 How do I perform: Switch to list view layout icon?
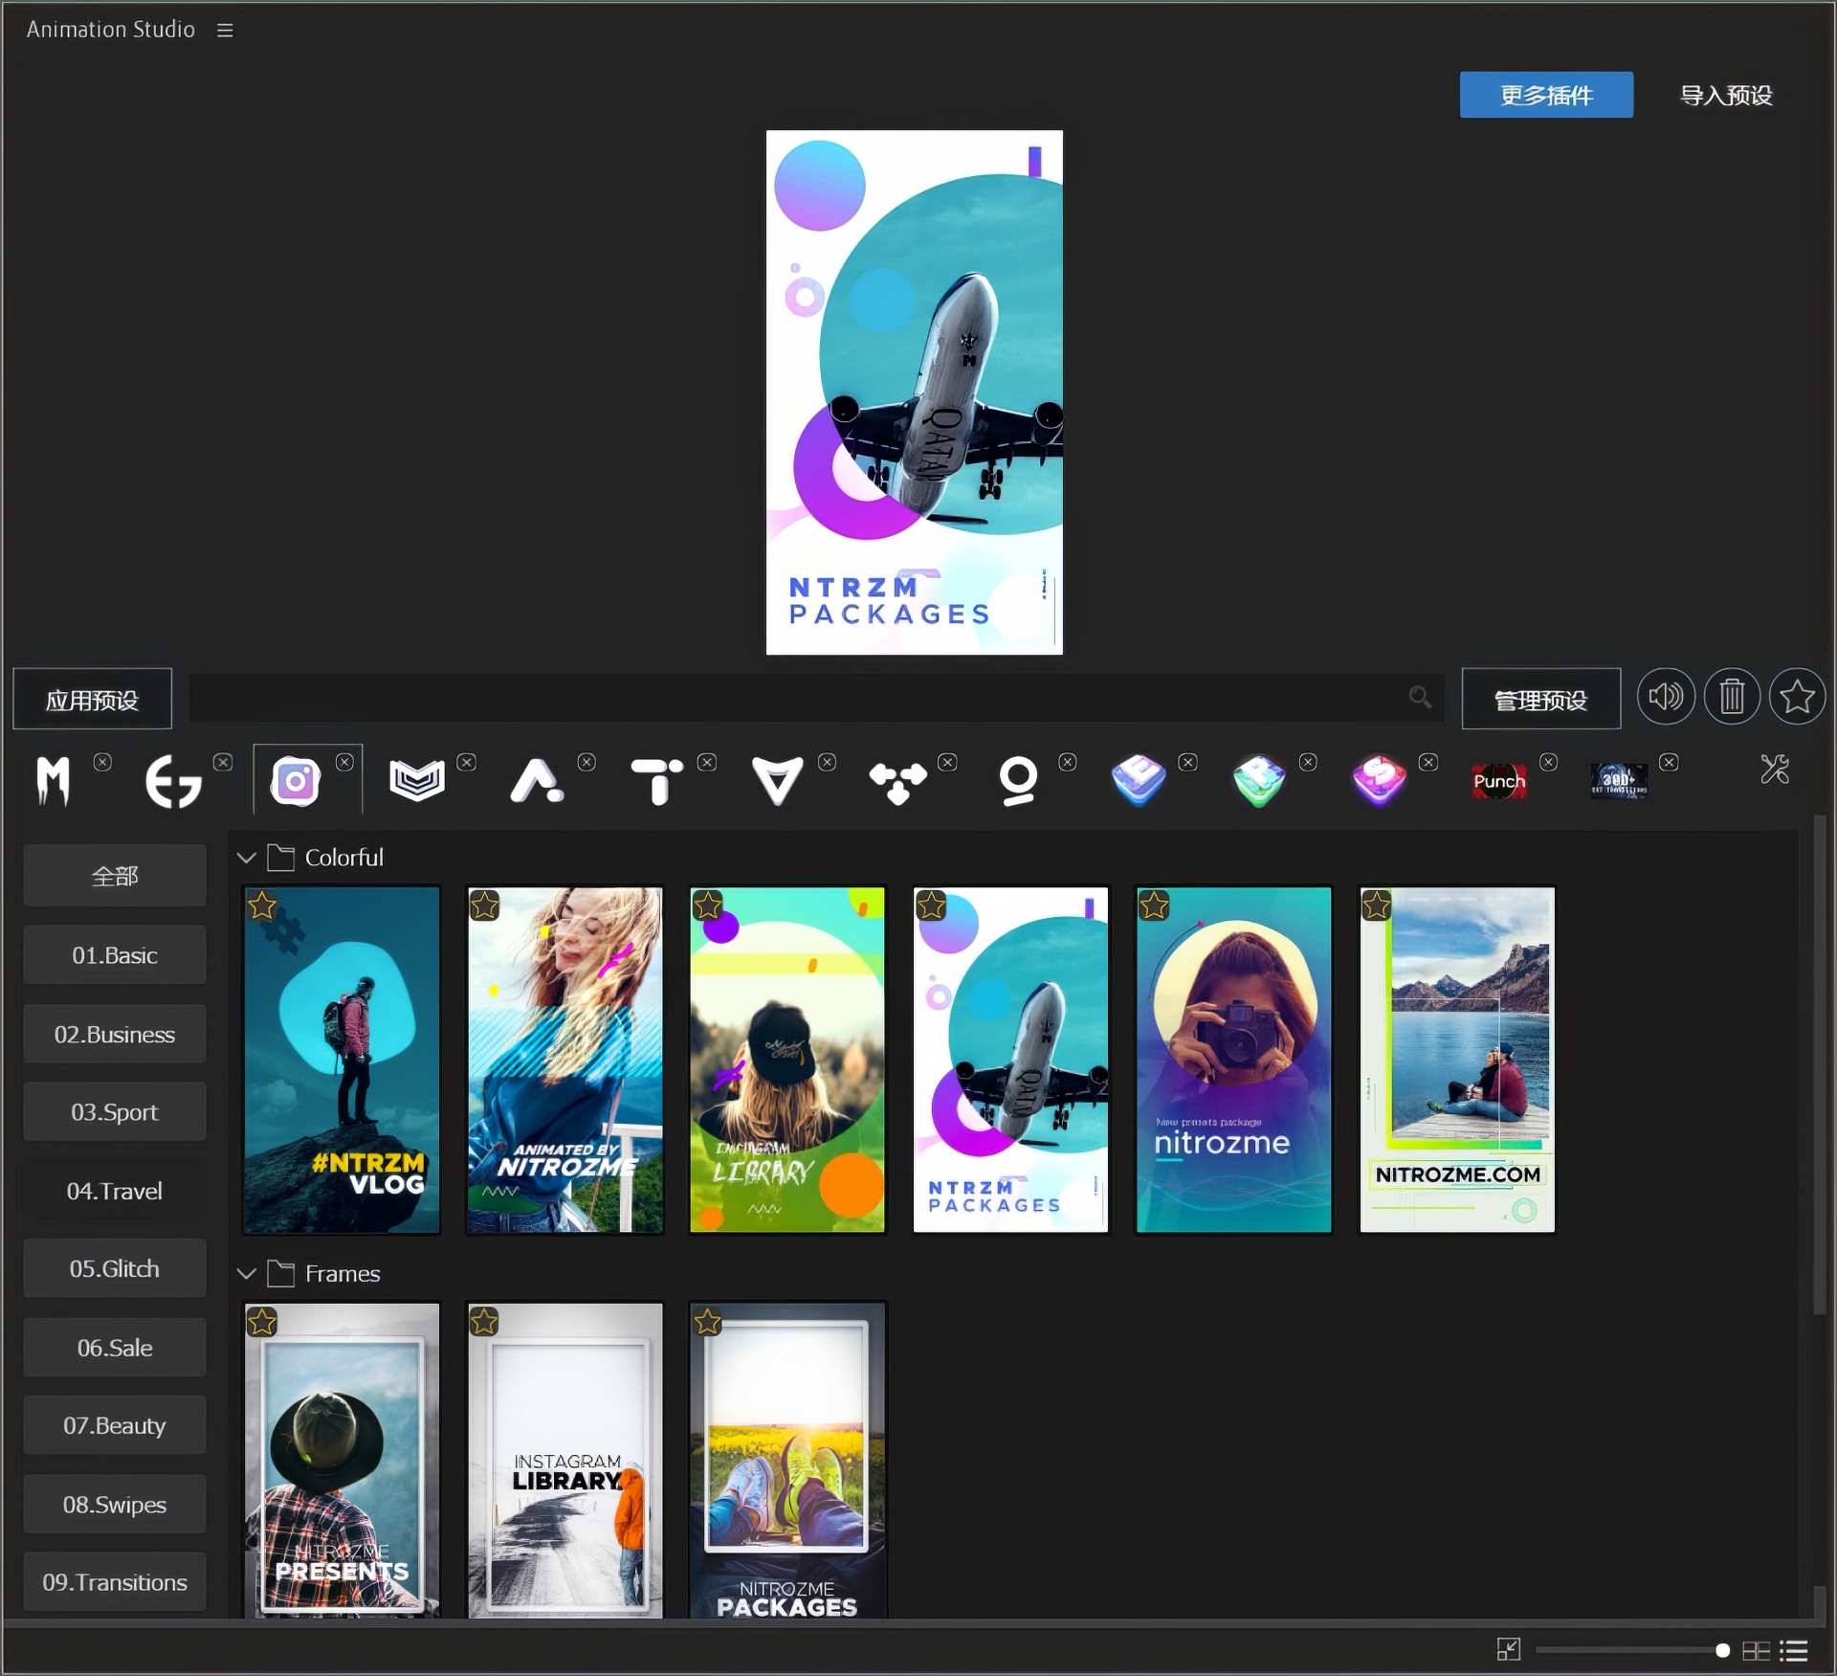[x=1793, y=1650]
